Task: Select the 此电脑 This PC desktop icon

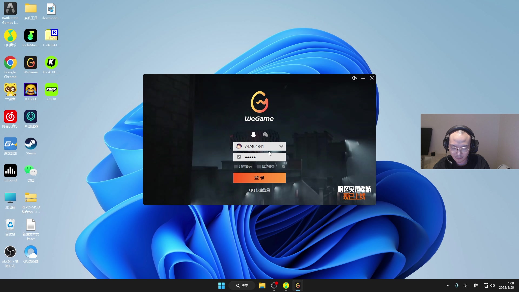Action: 10,200
